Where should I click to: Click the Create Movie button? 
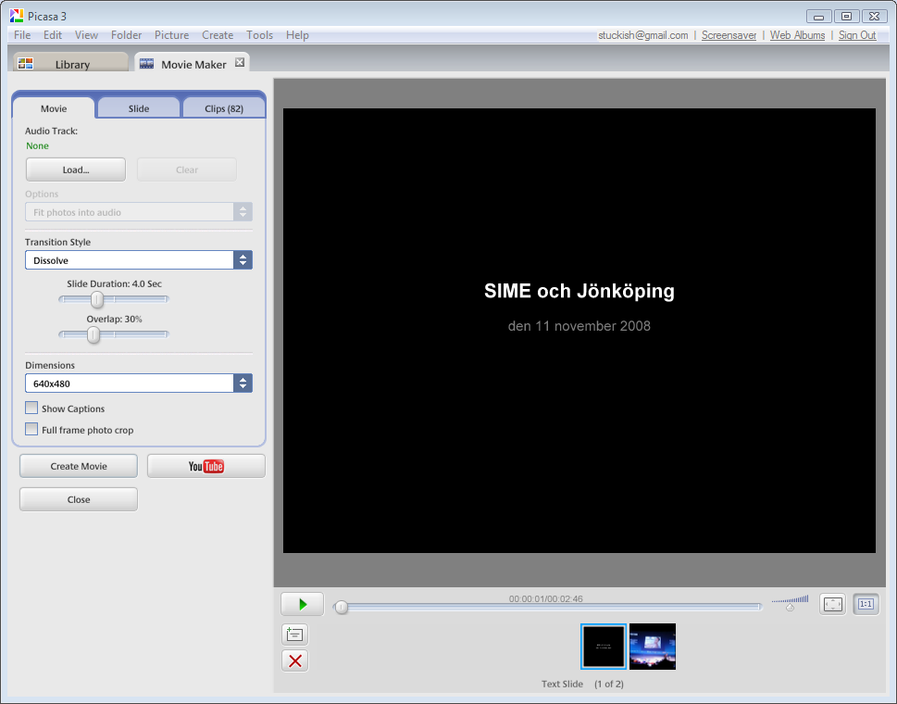(x=79, y=466)
